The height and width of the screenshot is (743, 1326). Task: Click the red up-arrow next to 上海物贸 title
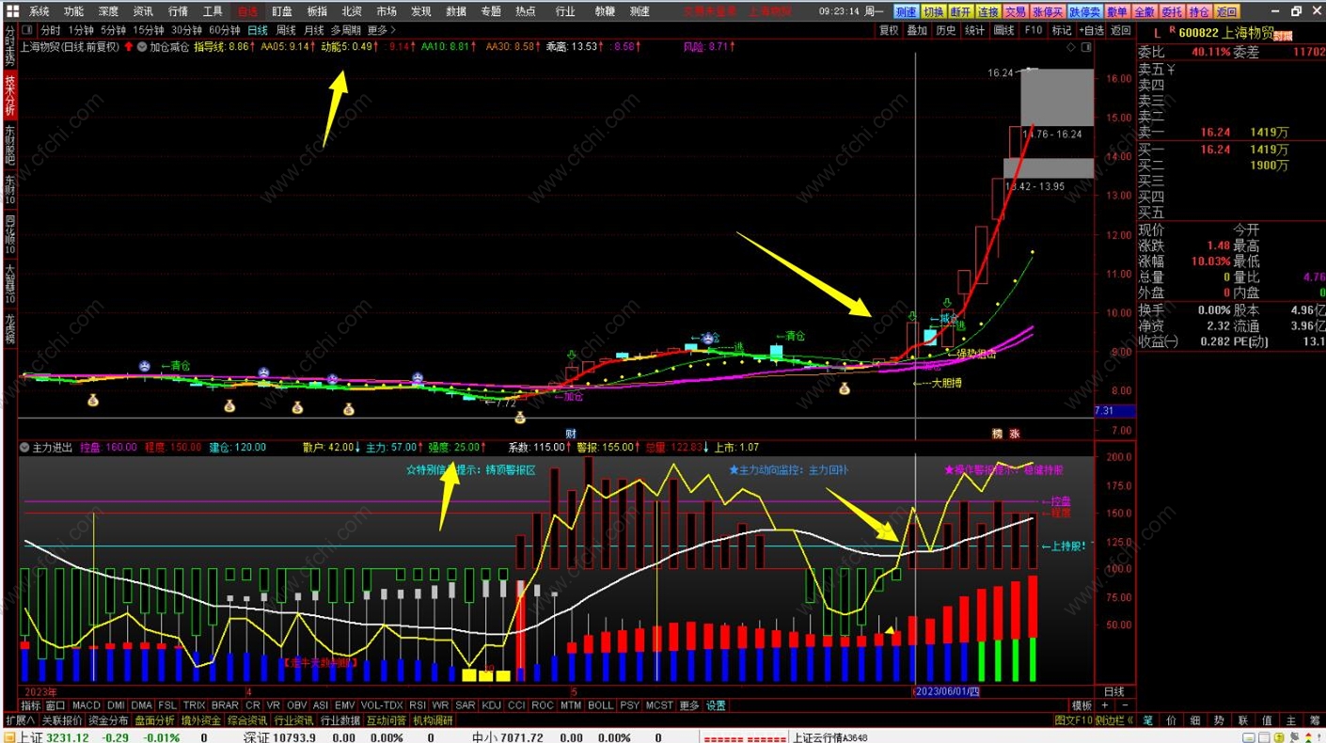129,46
